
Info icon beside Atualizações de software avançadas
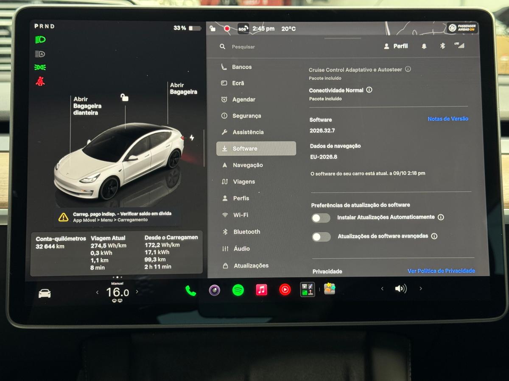pos(434,236)
